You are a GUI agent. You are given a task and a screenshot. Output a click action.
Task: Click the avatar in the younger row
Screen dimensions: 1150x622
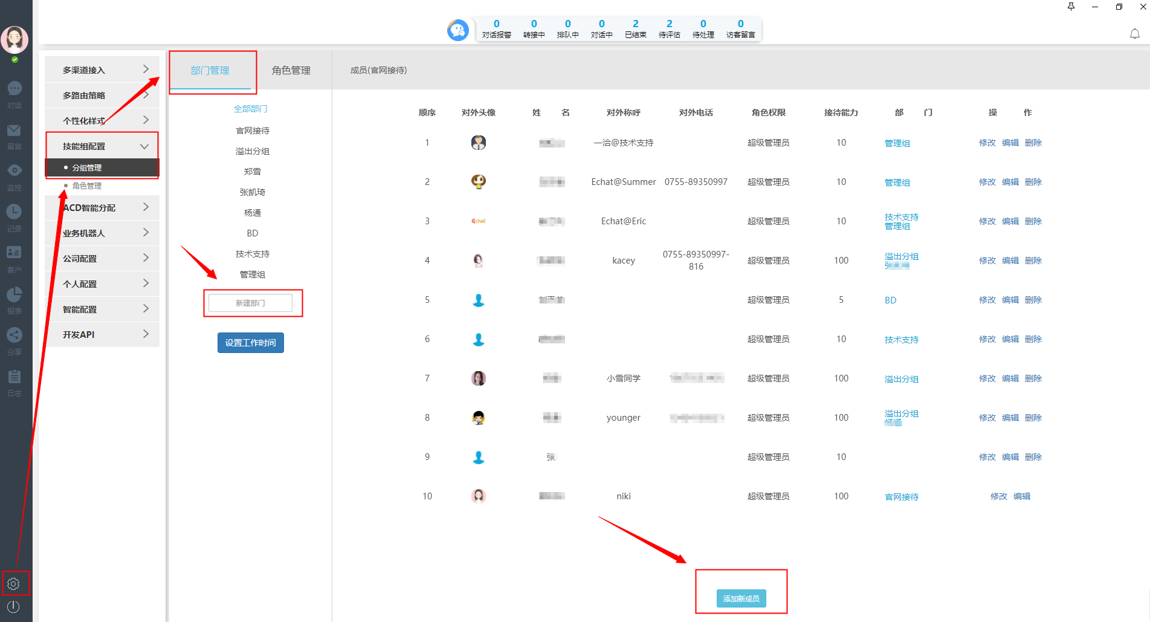[479, 418]
